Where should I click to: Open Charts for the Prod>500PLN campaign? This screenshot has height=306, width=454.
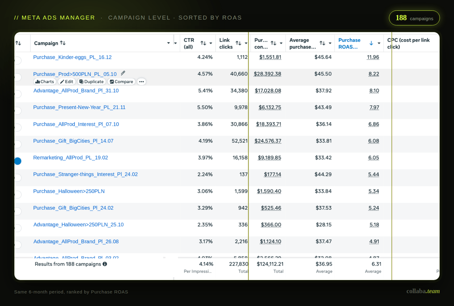[x=45, y=82]
